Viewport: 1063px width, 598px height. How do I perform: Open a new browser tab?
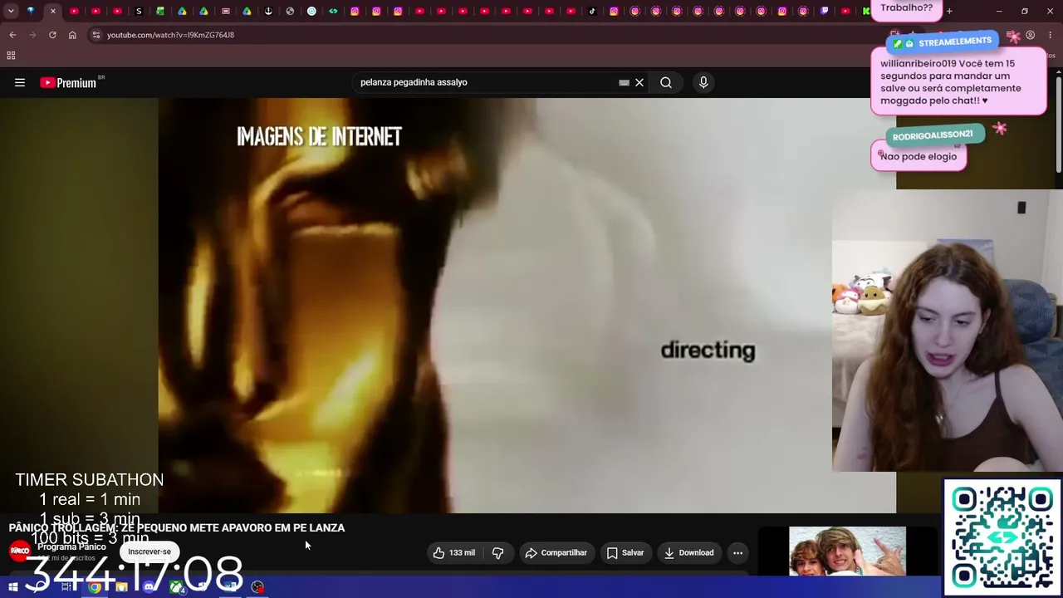(949, 11)
